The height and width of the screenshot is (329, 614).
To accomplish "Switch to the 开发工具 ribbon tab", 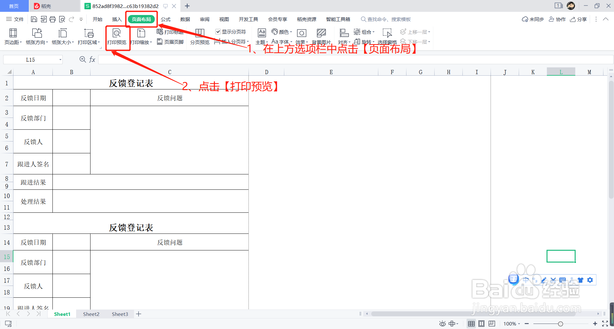I will (x=248, y=19).
